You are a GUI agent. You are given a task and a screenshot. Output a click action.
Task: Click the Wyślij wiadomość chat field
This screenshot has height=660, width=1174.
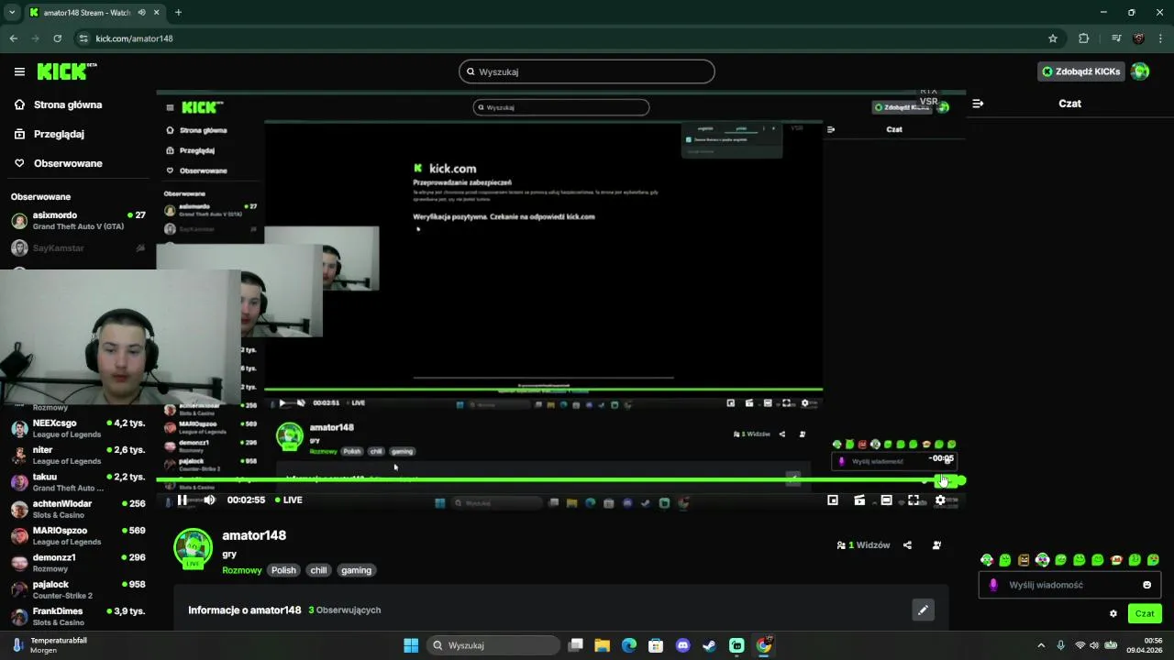point(1069,585)
